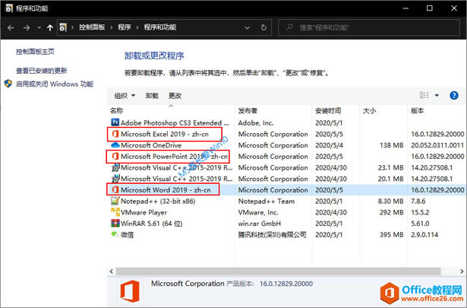Sort by 版本 column header
The height and width of the screenshot is (308, 467).
point(417,111)
